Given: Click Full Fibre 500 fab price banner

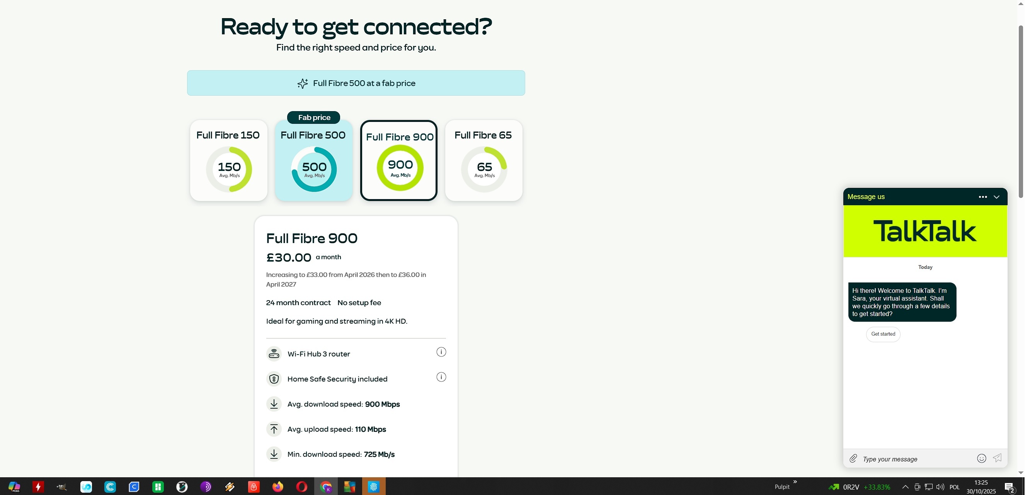Looking at the screenshot, I should pos(356,83).
